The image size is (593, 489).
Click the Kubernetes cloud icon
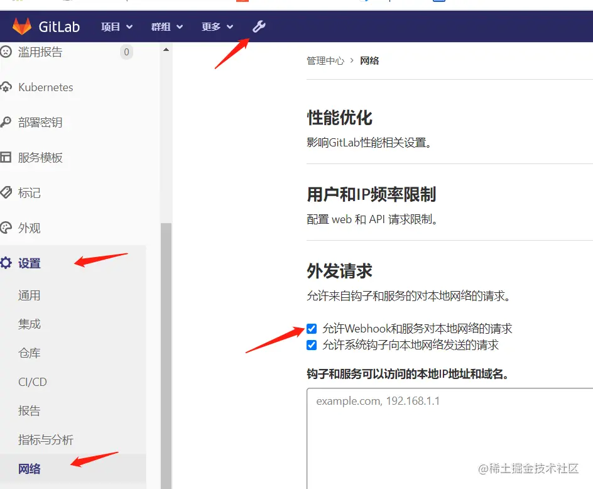pyautogui.click(x=6, y=87)
